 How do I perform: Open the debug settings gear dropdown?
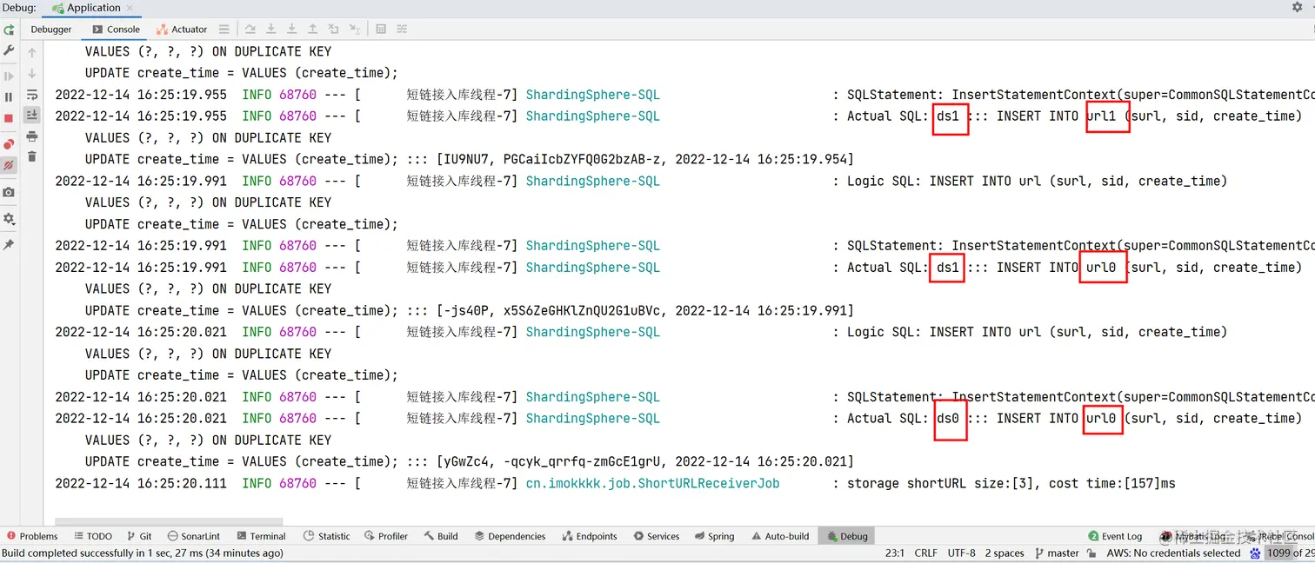pyautogui.click(x=9, y=218)
